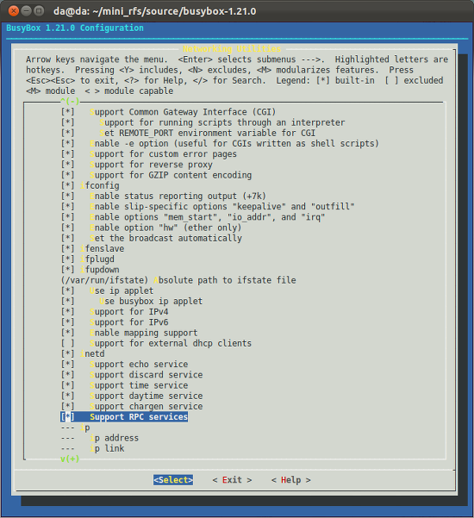474x518 pixels.
Task: Toggle Enable status reporting output (+7k)
Action: point(68,197)
